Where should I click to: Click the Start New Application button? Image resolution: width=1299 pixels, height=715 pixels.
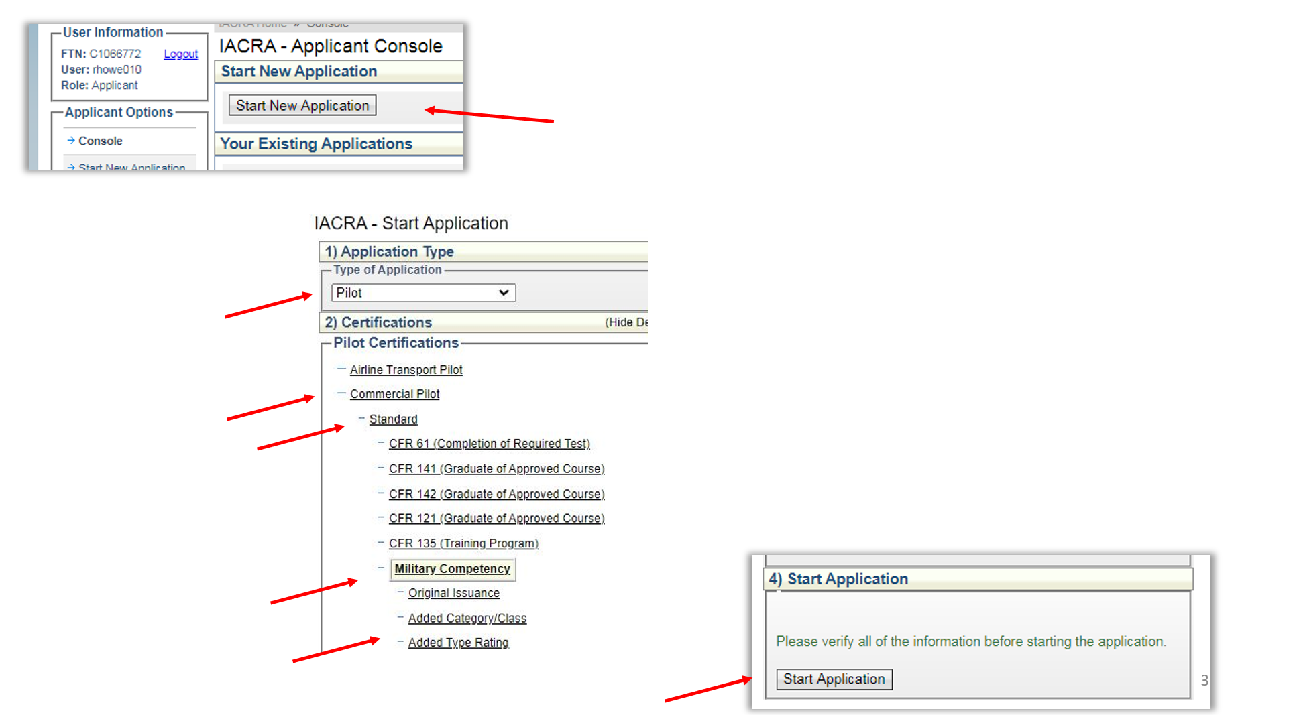(x=302, y=105)
